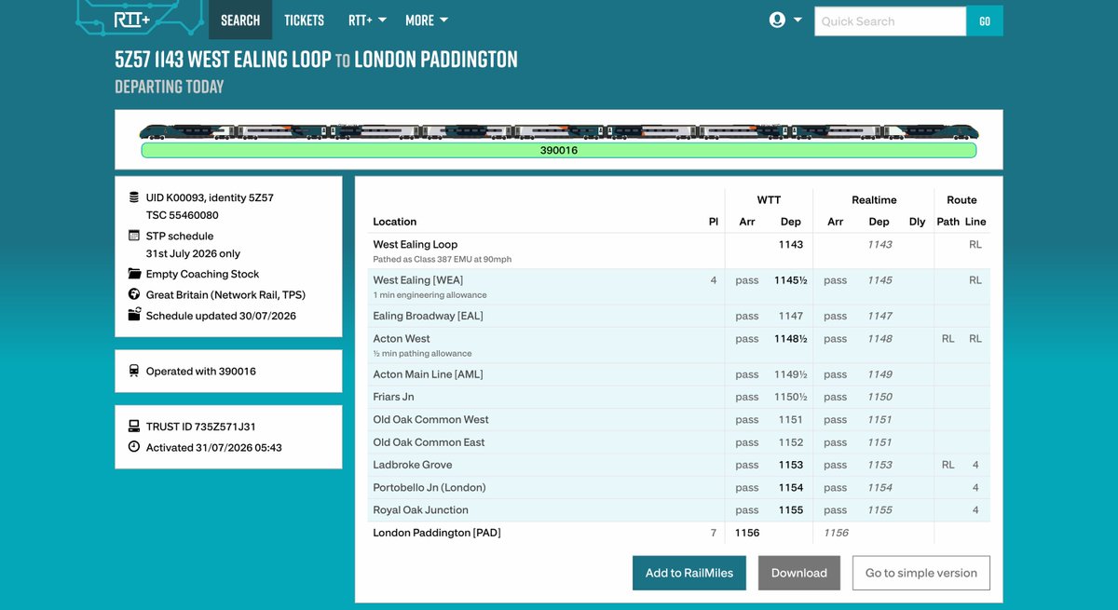Click Ladbroke Grove WTT departure 1153
The width and height of the screenshot is (1118, 610).
point(791,465)
